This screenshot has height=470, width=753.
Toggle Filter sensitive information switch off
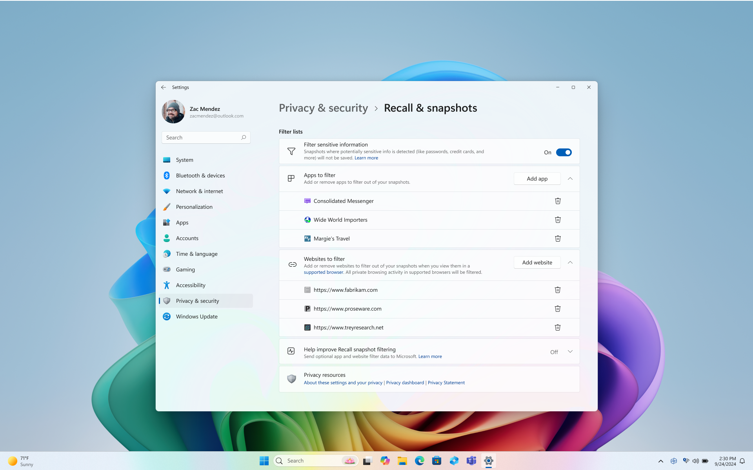(x=564, y=152)
